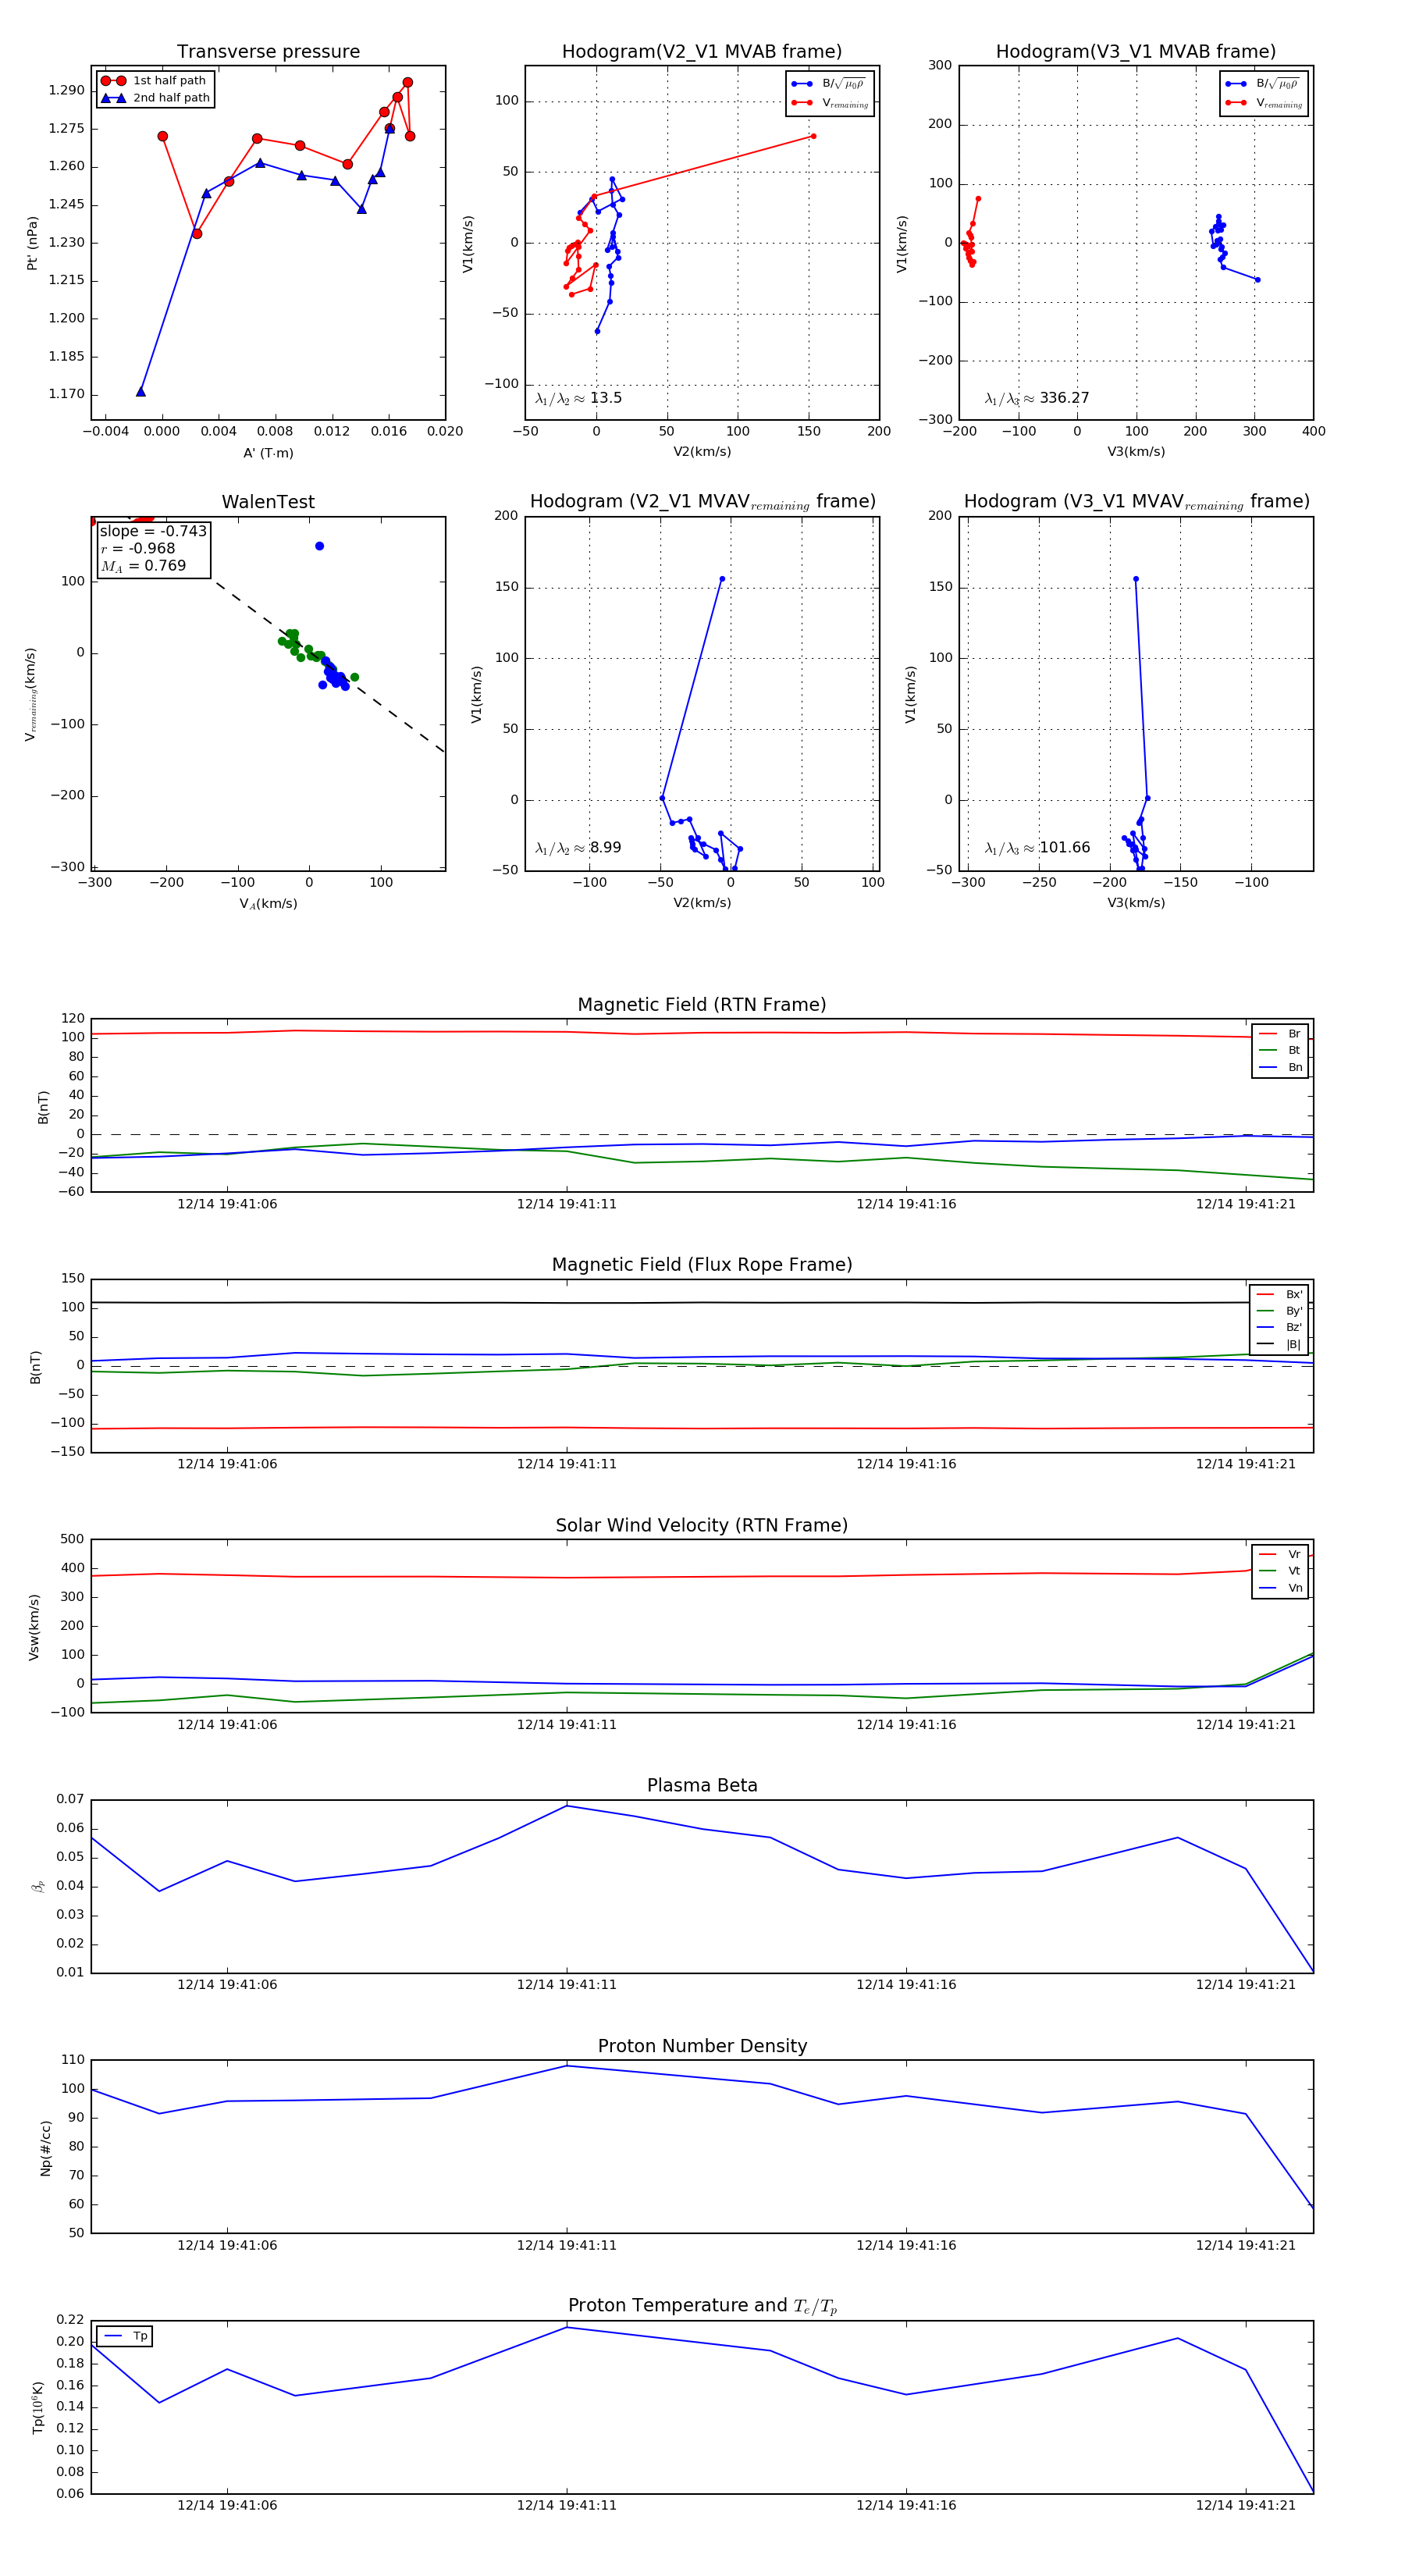Click the 'Hodogram(V2_V1 MVAB frame)' title
This screenshot has width=1405, height=2576.
tap(702, 52)
